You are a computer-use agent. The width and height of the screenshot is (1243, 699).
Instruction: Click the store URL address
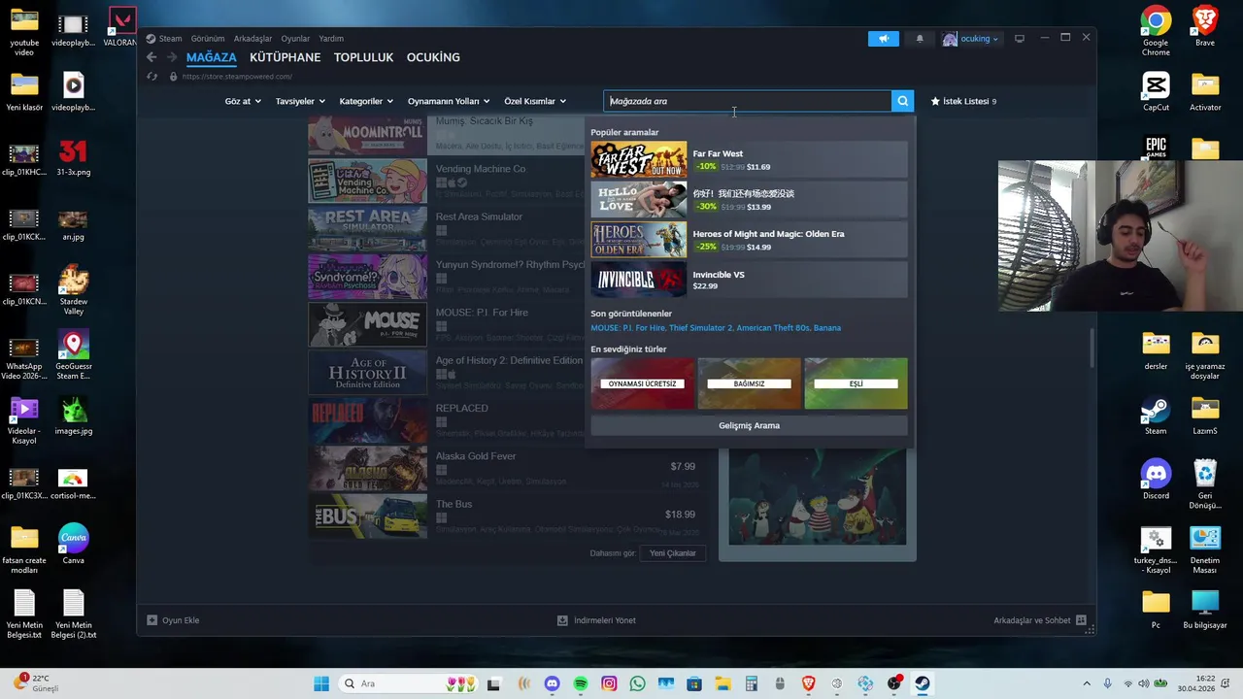237,77
